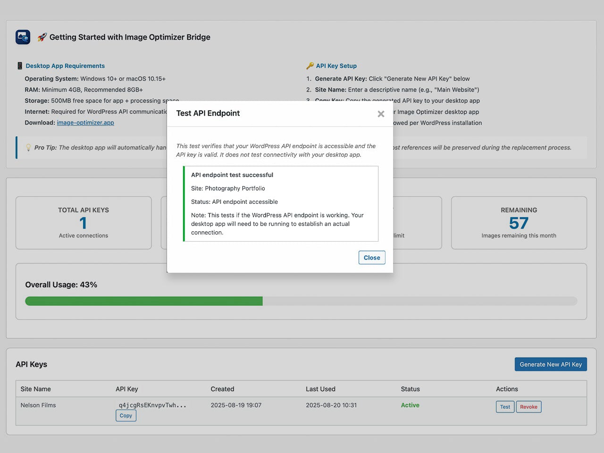The image size is (604, 453).
Task: Click the Test API Endpoint dialog title
Action: (x=208, y=113)
